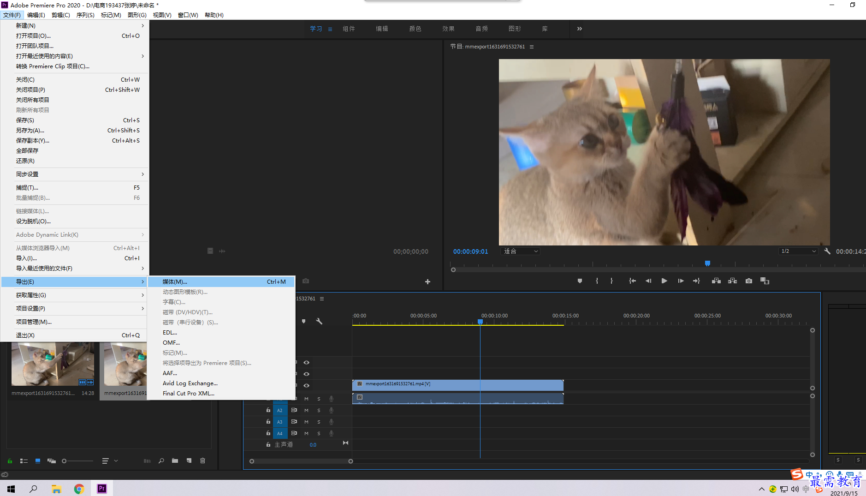Open the zoom level 适合 dropdown

520,251
